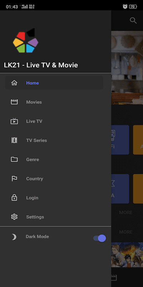Tap the Genre folder icon
The width and height of the screenshot is (143, 287).
[14, 159]
